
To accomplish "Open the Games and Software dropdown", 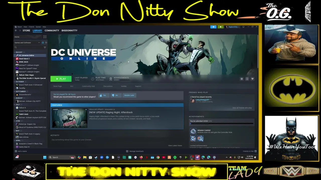I will tap(27, 42).
